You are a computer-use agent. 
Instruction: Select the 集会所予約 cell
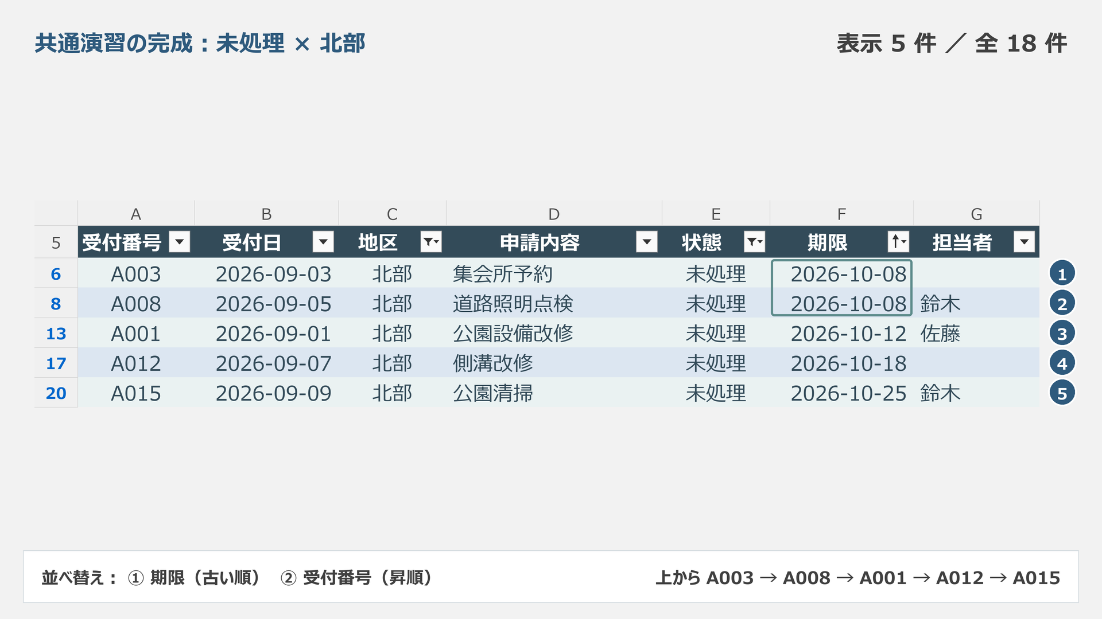554,273
